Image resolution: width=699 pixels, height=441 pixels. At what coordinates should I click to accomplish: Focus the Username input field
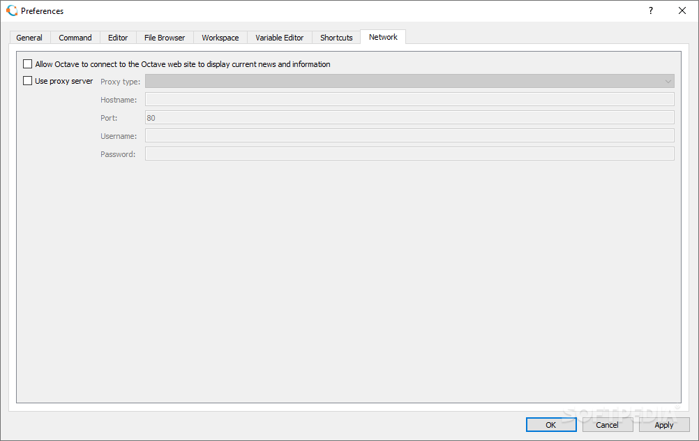[409, 135]
